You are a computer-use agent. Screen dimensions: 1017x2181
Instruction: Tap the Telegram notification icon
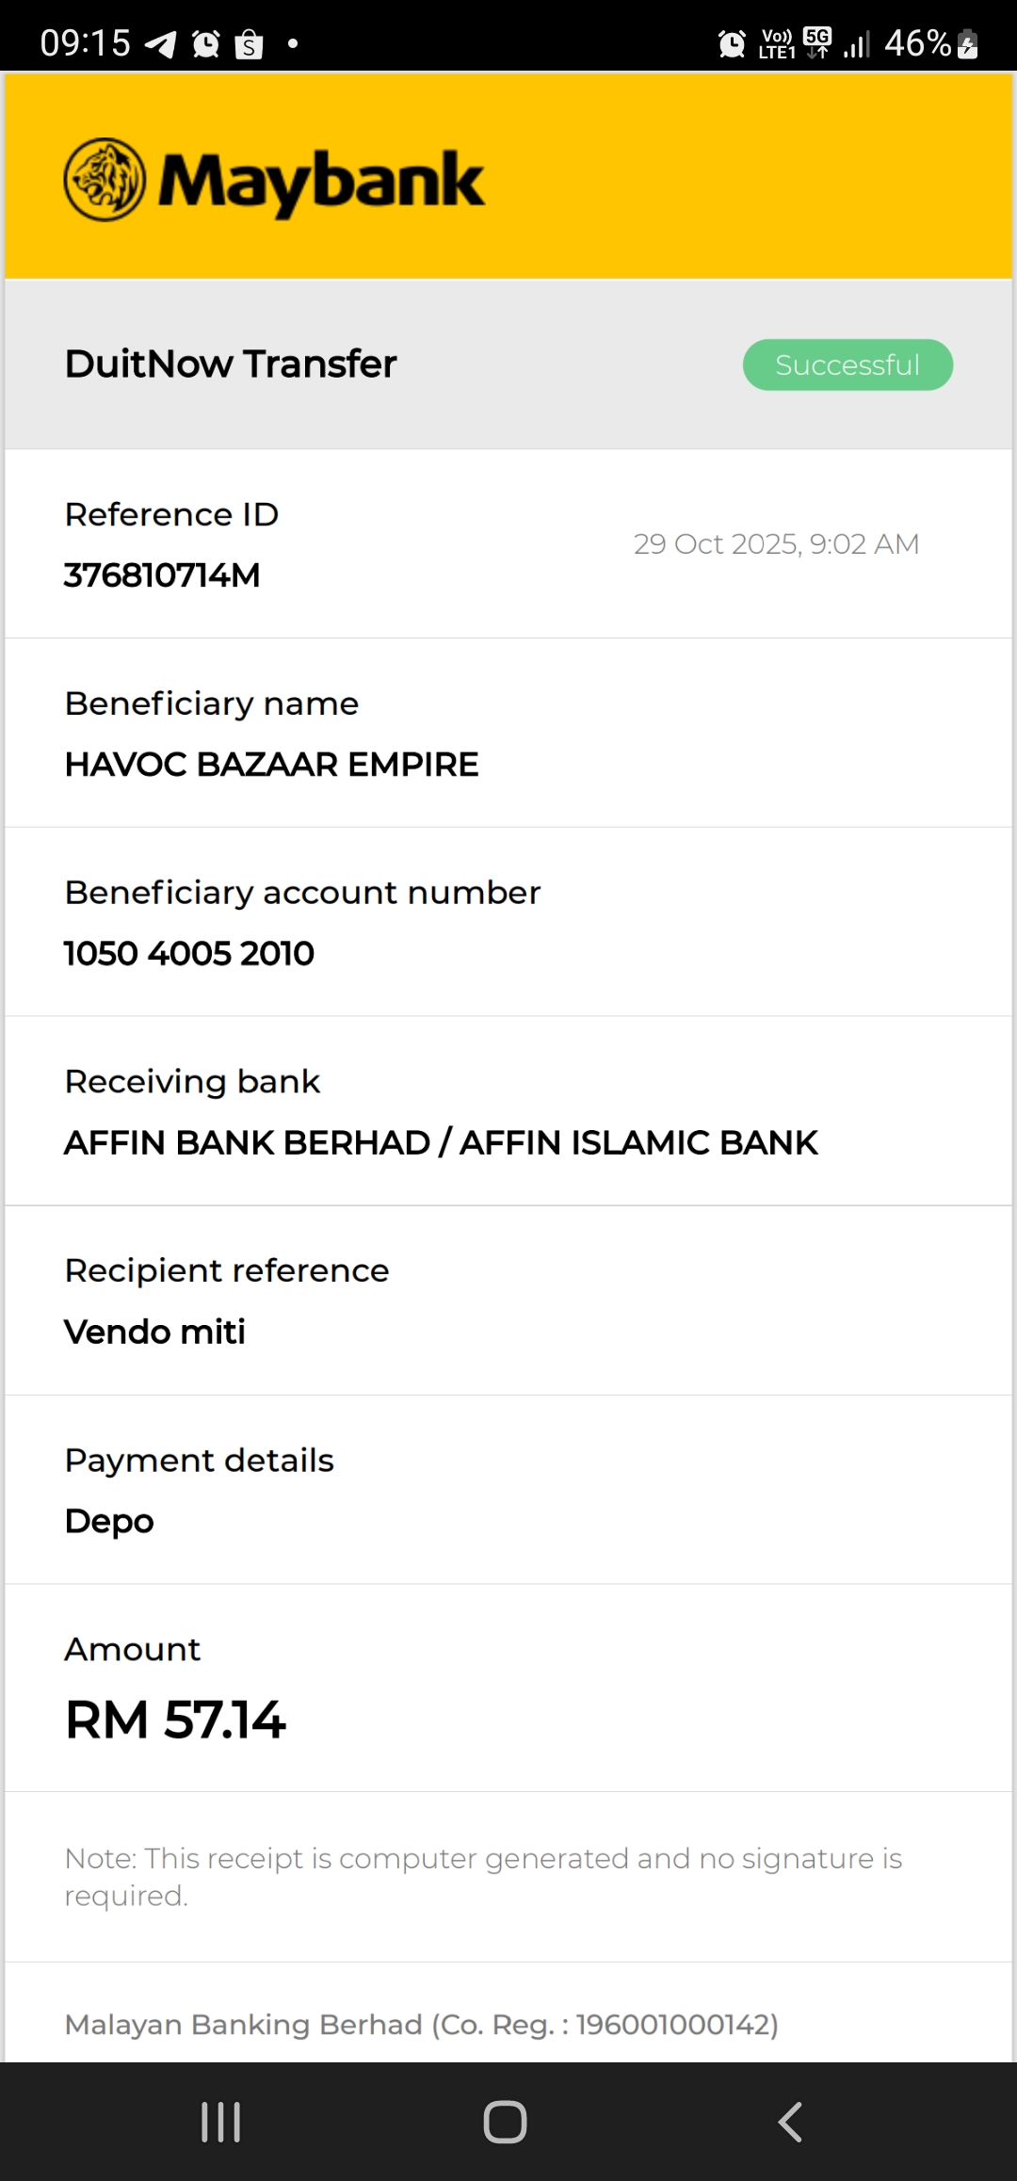[161, 43]
